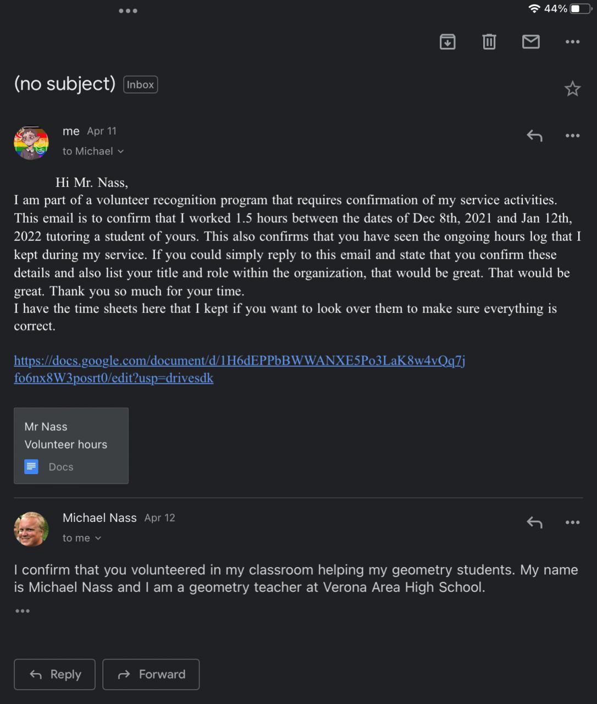Open top toolbar more options menu

coord(572,42)
